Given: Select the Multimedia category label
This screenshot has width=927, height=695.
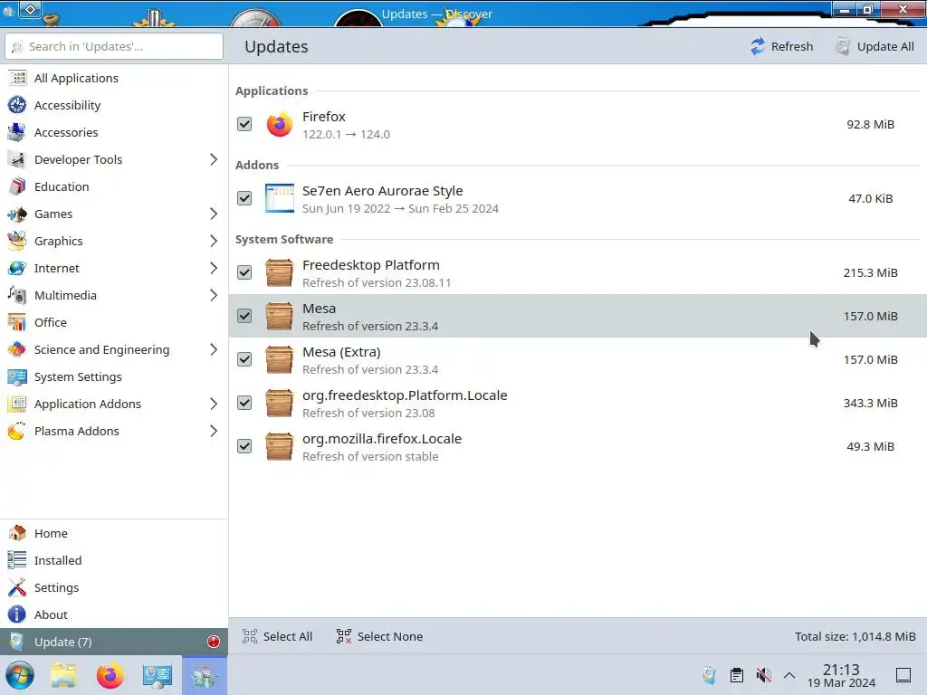Looking at the screenshot, I should tap(65, 296).
